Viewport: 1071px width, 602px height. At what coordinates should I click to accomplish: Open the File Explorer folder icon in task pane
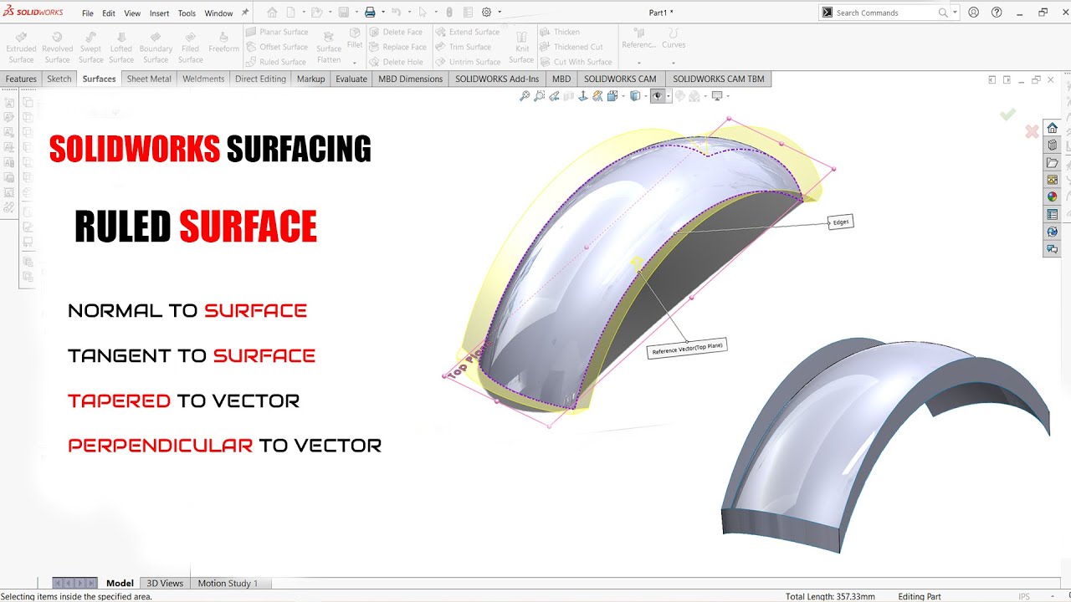(x=1053, y=162)
